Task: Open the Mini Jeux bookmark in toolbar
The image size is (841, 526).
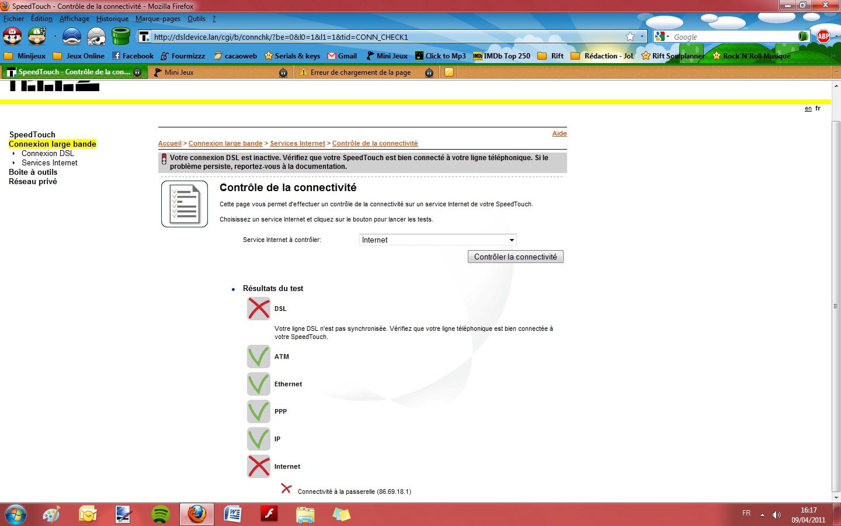Action: 387,56
